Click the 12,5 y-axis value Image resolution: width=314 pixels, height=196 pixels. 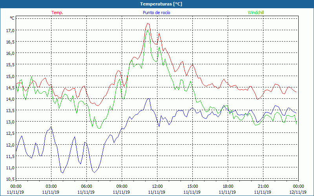tap(11, 133)
